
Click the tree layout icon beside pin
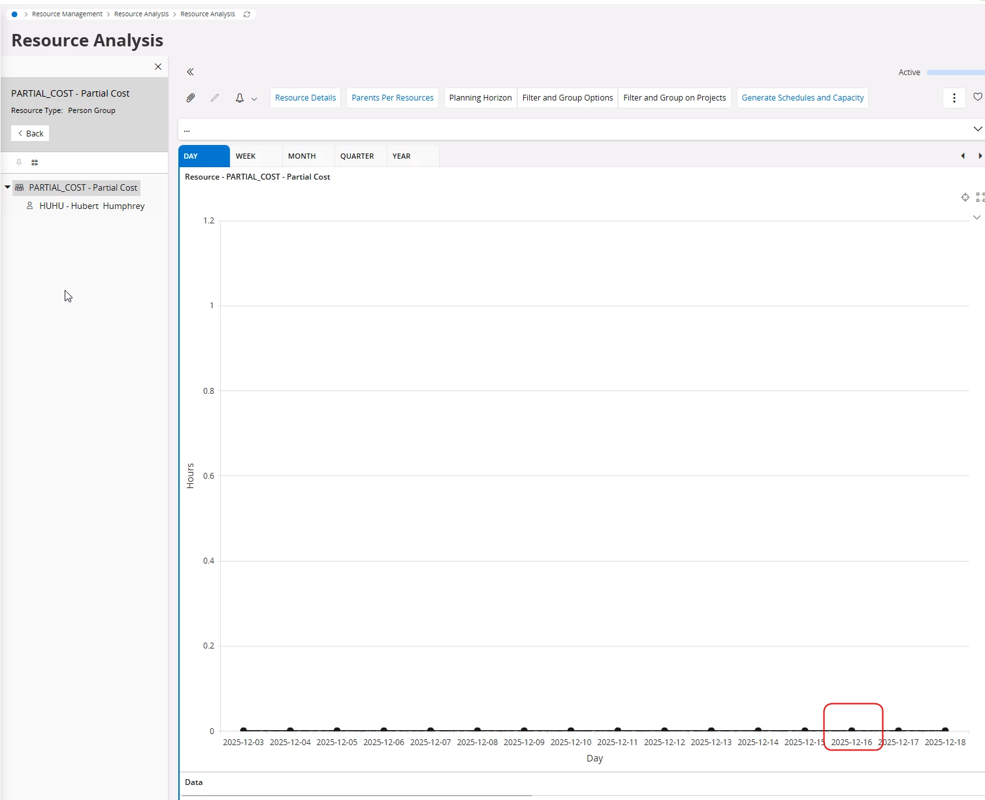point(35,163)
